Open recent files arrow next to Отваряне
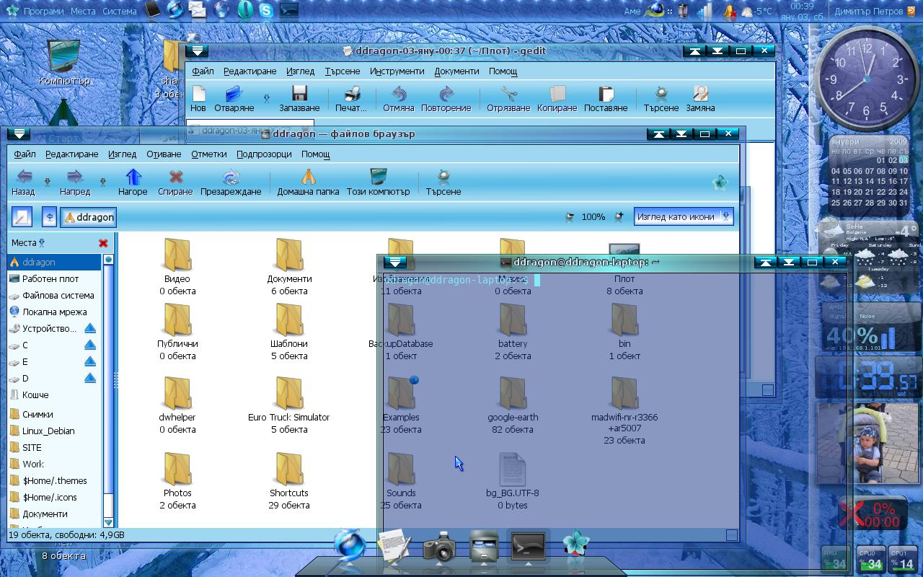 [266, 99]
